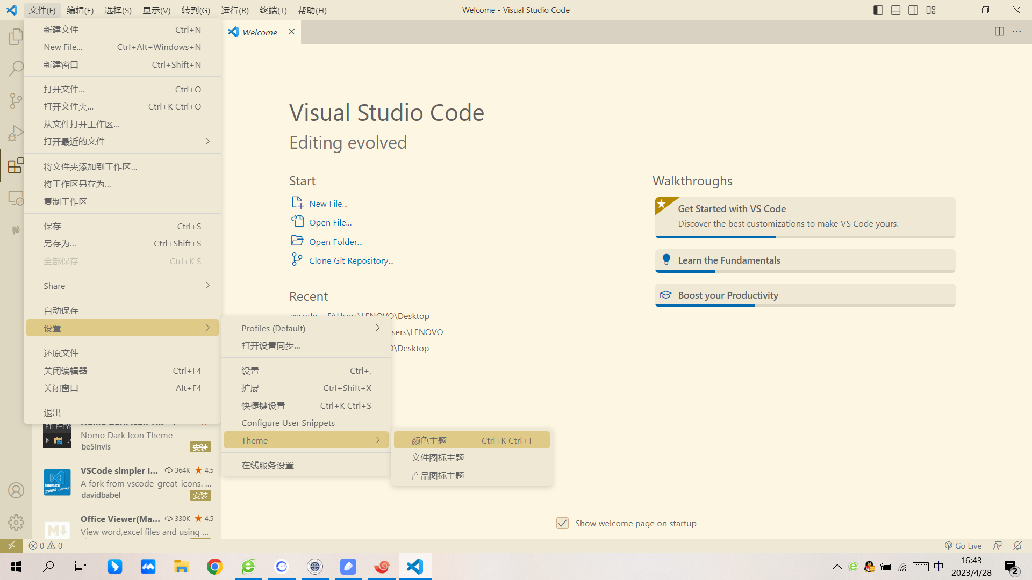Open the 选择(S) menu
Viewport: 1032px width, 580px height.
118,10
